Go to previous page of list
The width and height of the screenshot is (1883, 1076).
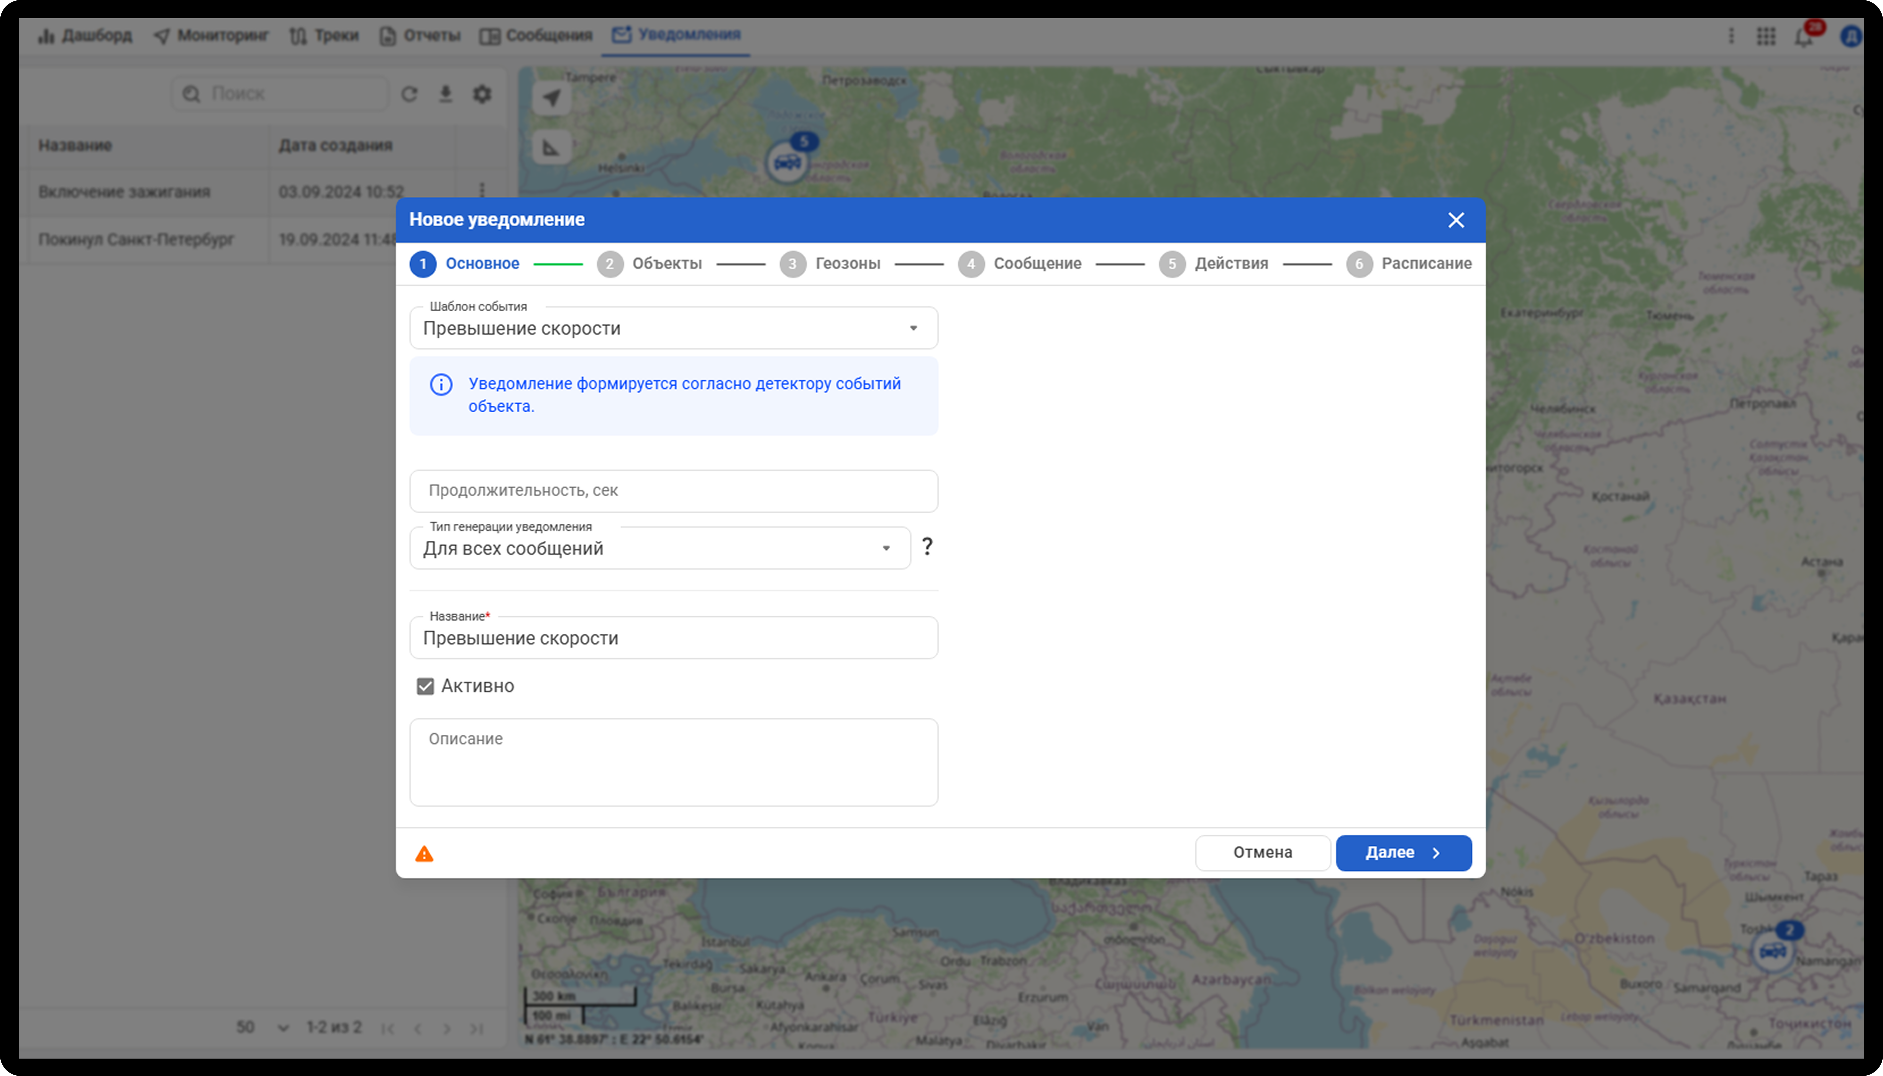418,1028
